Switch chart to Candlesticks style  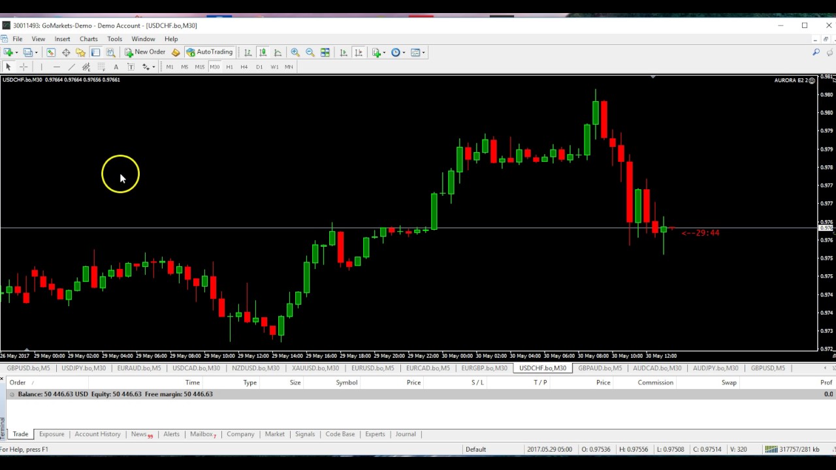pos(263,52)
